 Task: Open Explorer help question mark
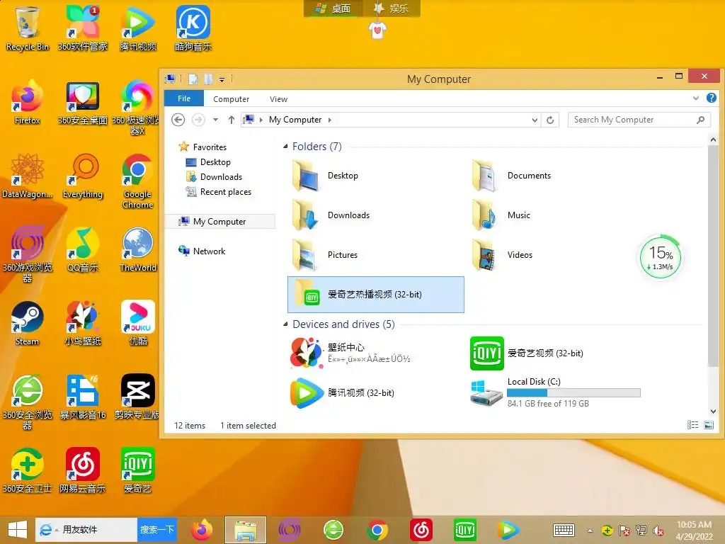click(711, 98)
